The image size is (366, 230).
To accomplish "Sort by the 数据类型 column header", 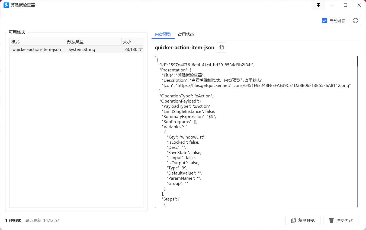I will pos(94,42).
